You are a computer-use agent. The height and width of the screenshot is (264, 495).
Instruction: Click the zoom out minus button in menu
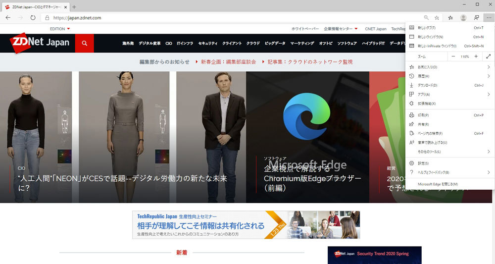pyautogui.click(x=453, y=56)
